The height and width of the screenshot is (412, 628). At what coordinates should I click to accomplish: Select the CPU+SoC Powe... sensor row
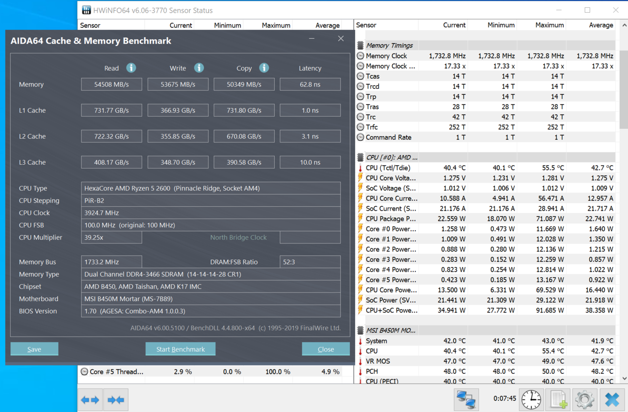485,310
